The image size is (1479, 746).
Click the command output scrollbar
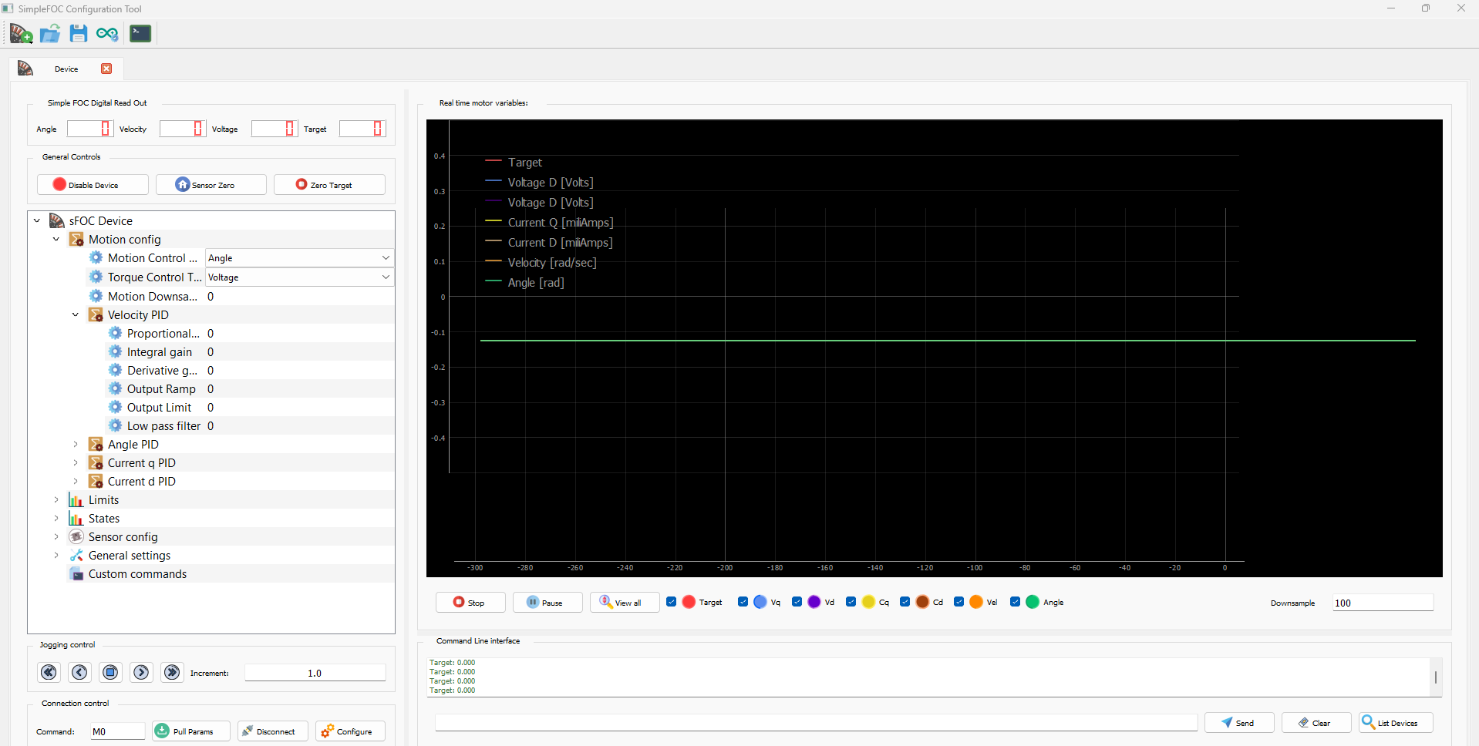[1435, 677]
